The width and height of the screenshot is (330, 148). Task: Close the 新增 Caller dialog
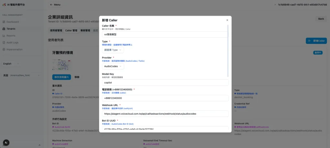[227, 20]
